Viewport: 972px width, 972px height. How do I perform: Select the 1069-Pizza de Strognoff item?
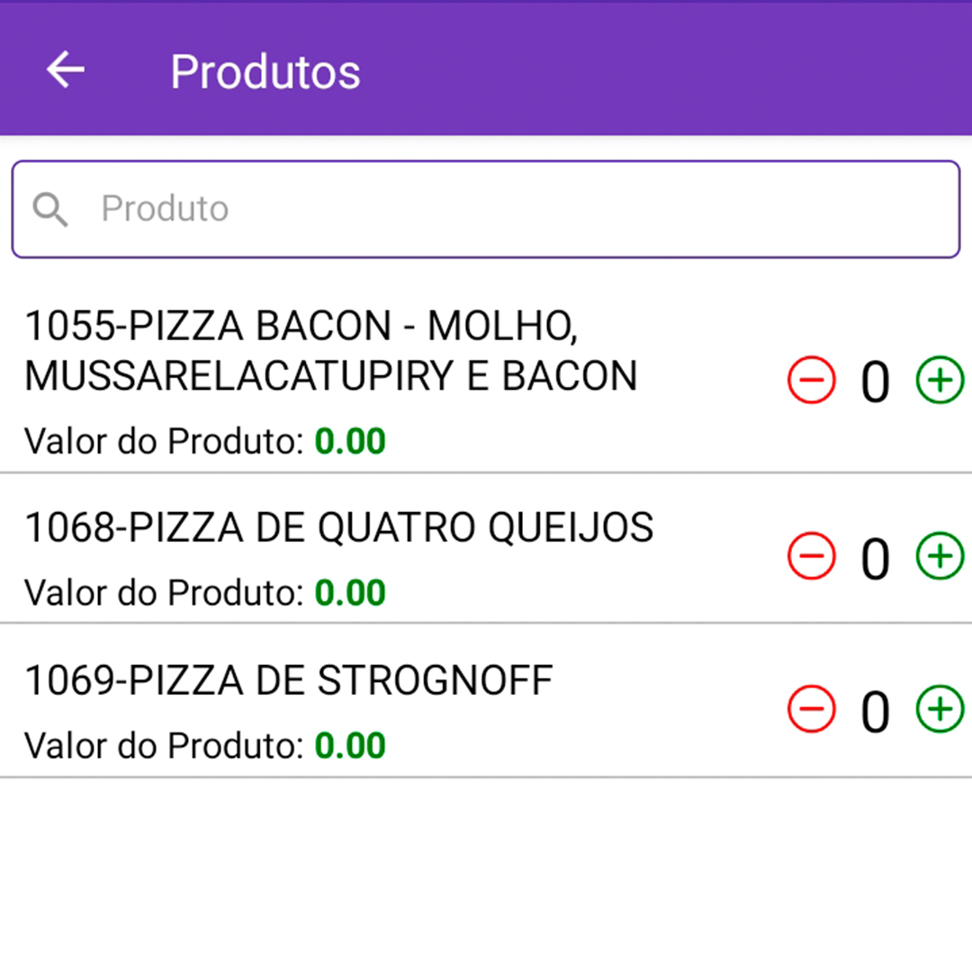pyautogui.click(x=289, y=680)
